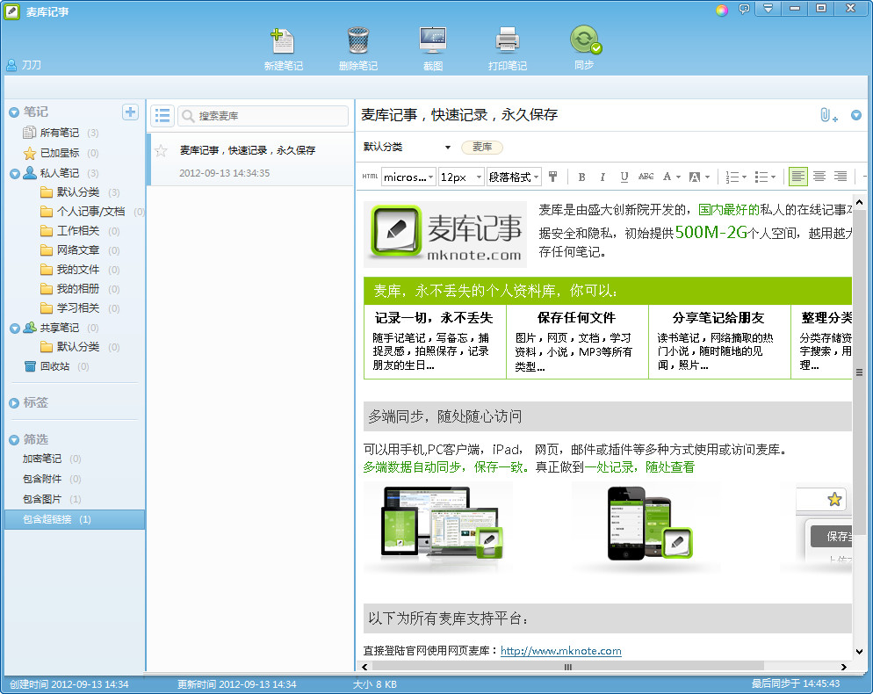Select the format painter tool
The width and height of the screenshot is (873, 694).
coord(552,177)
